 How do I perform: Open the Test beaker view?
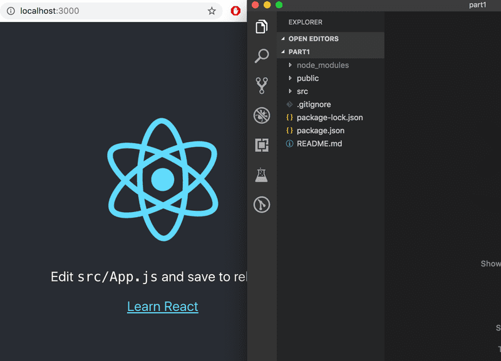point(261,175)
